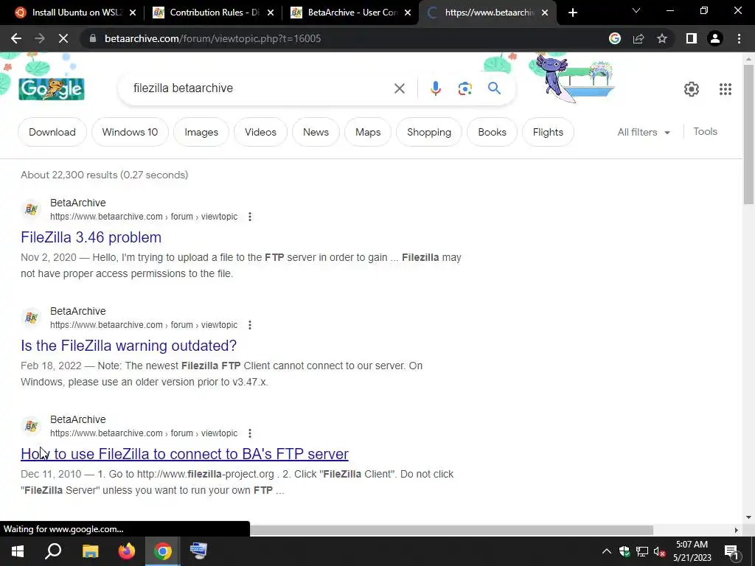
Task: Open the taskbar app with the computer monitor icon
Action: click(x=198, y=551)
